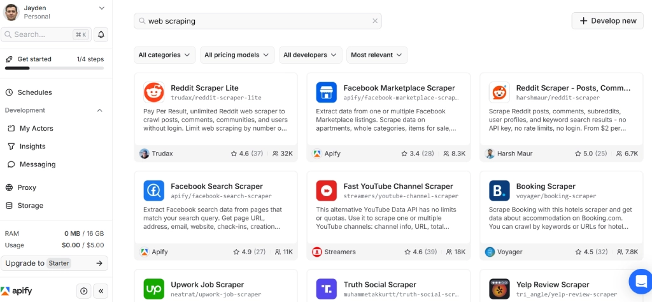Expand the Jayden account menu chevron
The width and height of the screenshot is (652, 302).
(x=101, y=8)
